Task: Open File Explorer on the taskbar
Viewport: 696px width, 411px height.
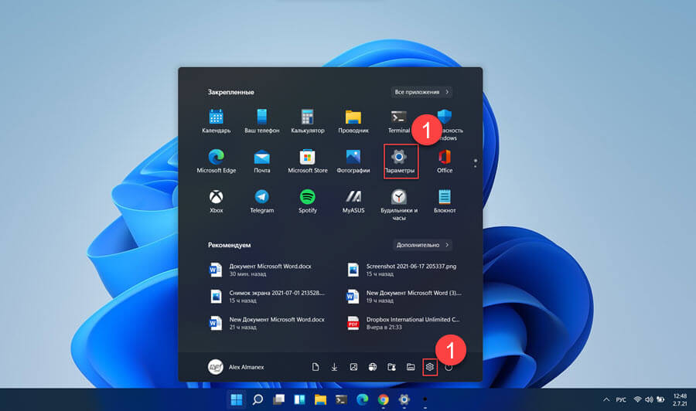Action: coord(320,399)
